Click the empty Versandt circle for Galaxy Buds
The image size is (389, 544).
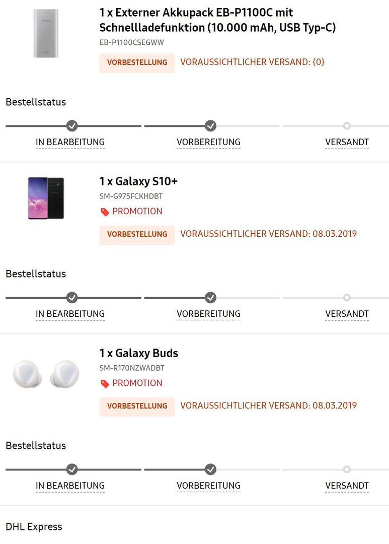[347, 469]
